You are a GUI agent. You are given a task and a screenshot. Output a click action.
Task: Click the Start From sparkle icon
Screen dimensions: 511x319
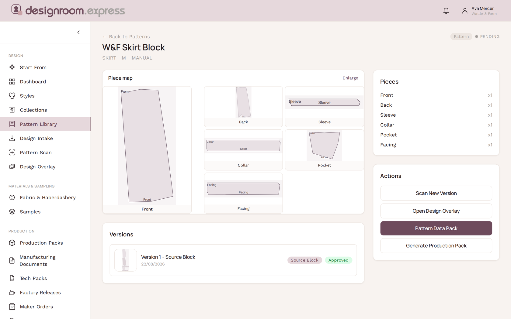12,67
